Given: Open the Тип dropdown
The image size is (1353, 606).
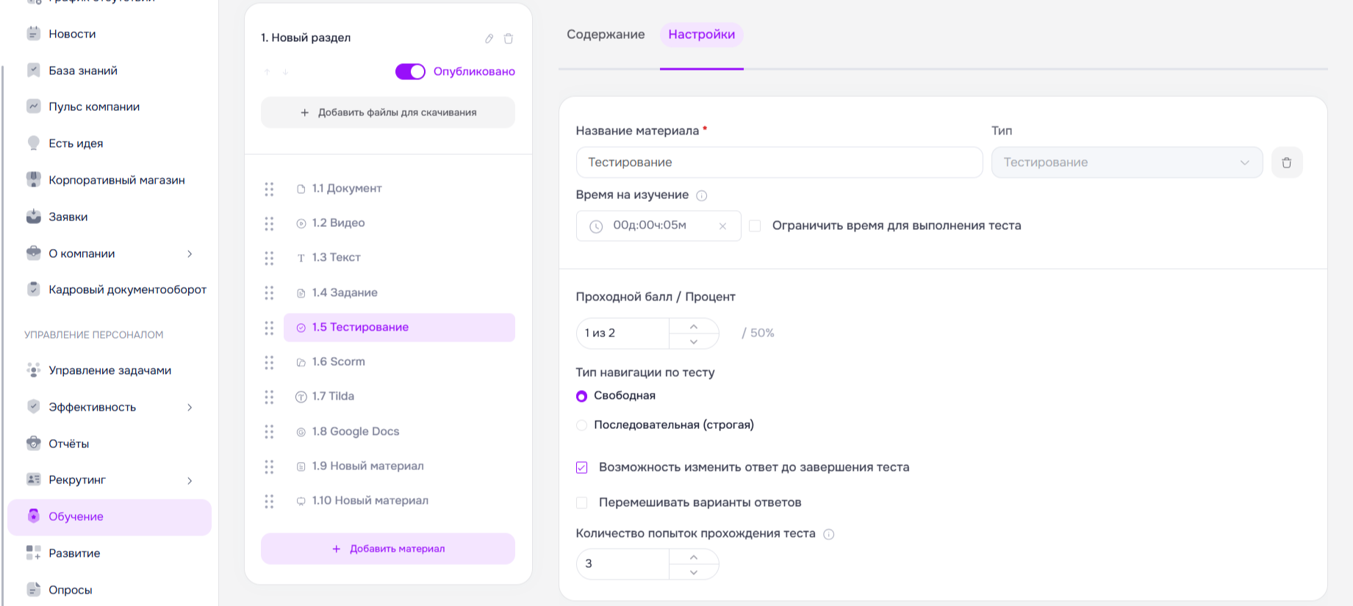Looking at the screenshot, I should click(x=1126, y=162).
